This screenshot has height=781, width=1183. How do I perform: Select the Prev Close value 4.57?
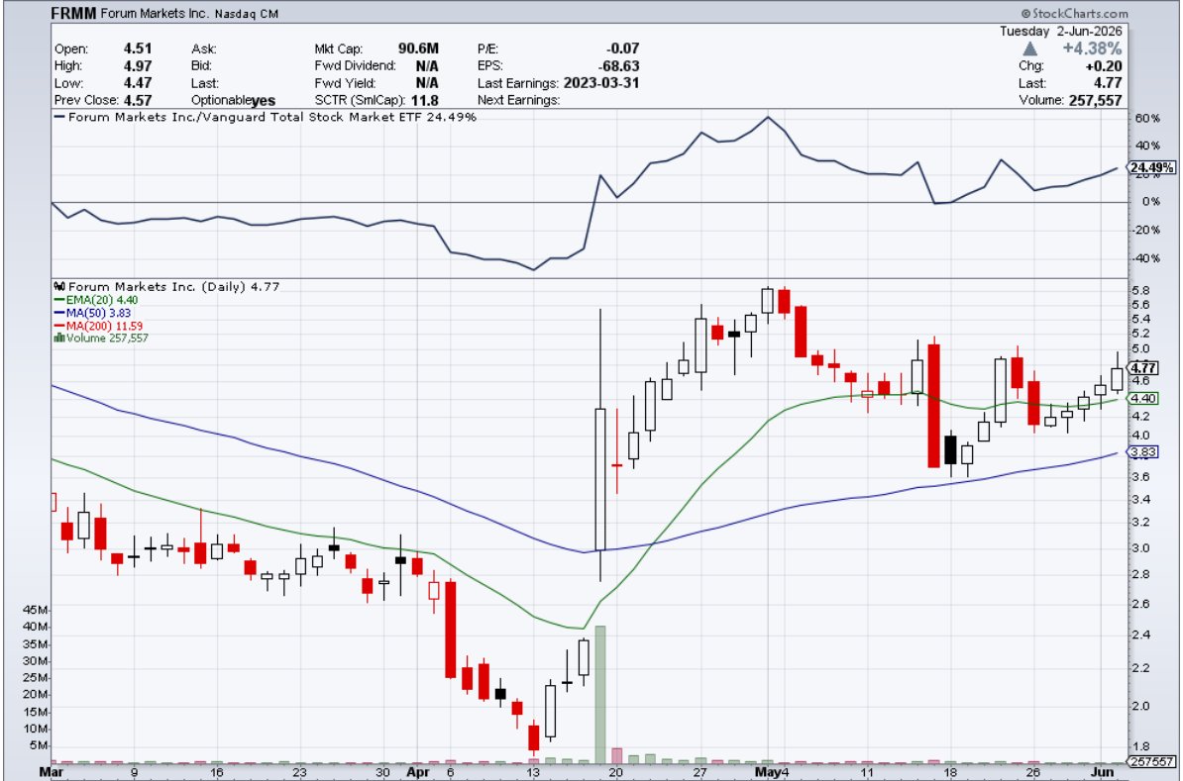click(x=138, y=100)
